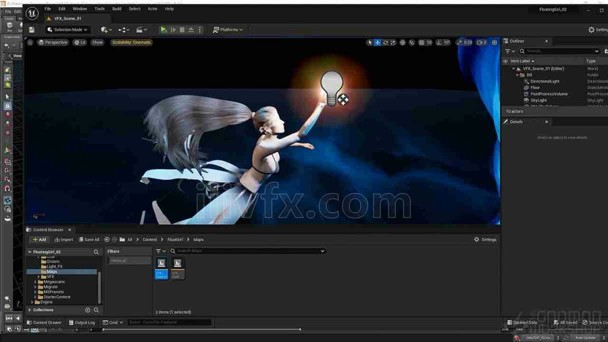Toggle surface snapping icon
This screenshot has width=608, height=342.
[411, 42]
